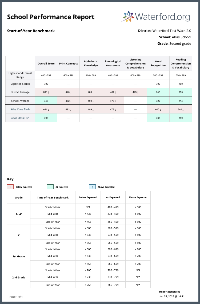Open the Atlas Class Birds link
Screen dimensions: 200x304
[x=20, y=109]
